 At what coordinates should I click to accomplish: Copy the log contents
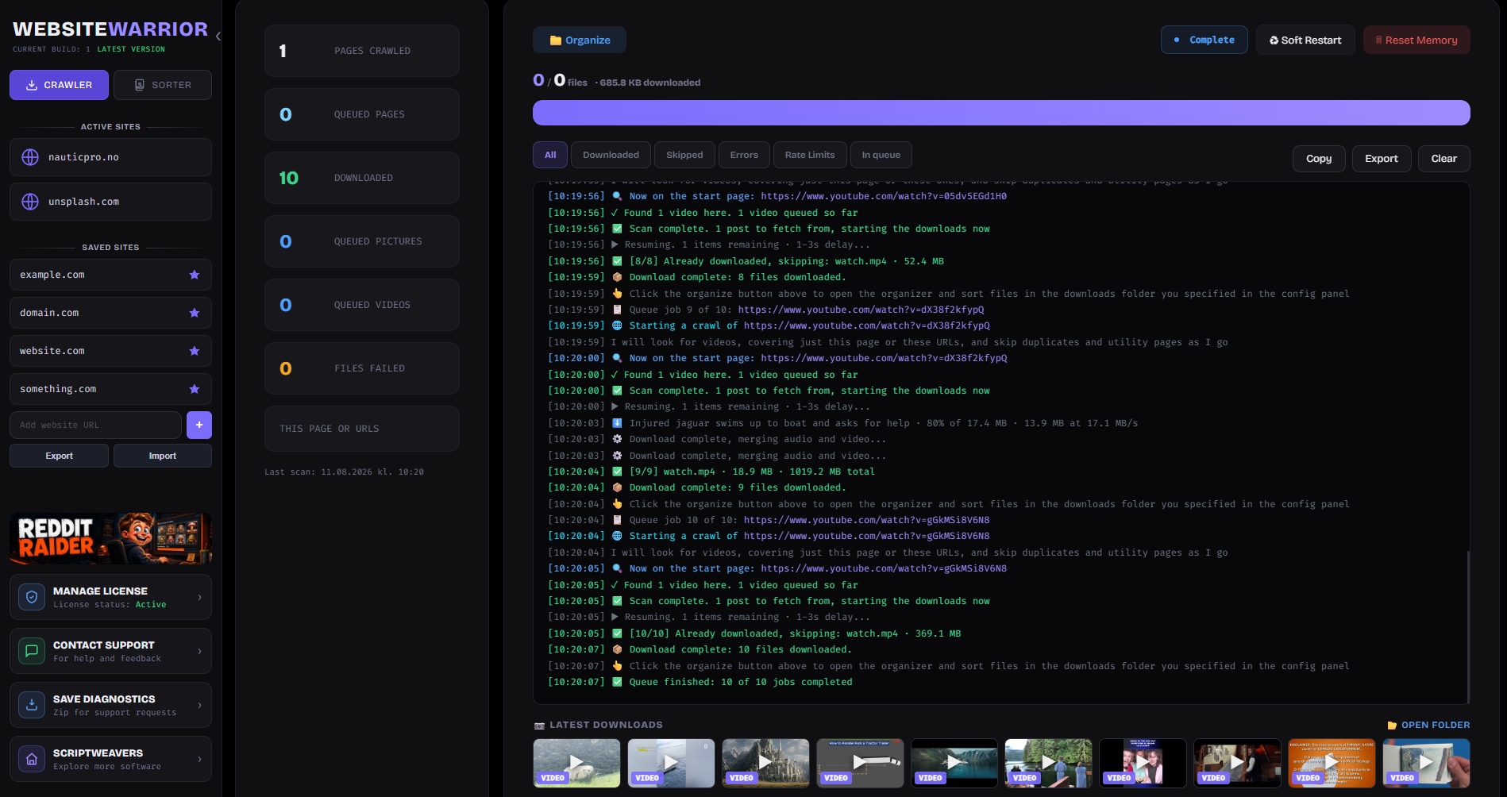click(1319, 159)
